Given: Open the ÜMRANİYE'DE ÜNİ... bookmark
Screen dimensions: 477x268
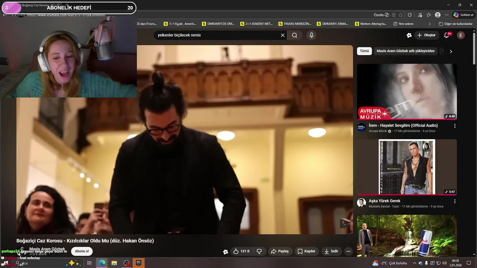Looking at the screenshot, I should (218, 24).
